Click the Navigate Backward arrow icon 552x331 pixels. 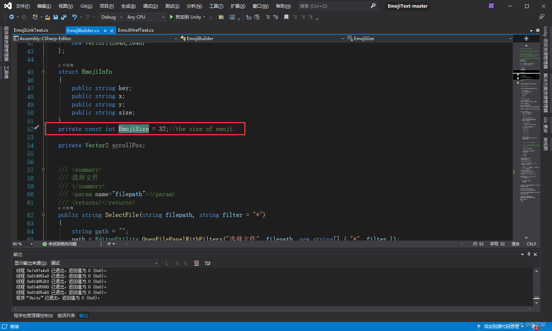coord(12,17)
